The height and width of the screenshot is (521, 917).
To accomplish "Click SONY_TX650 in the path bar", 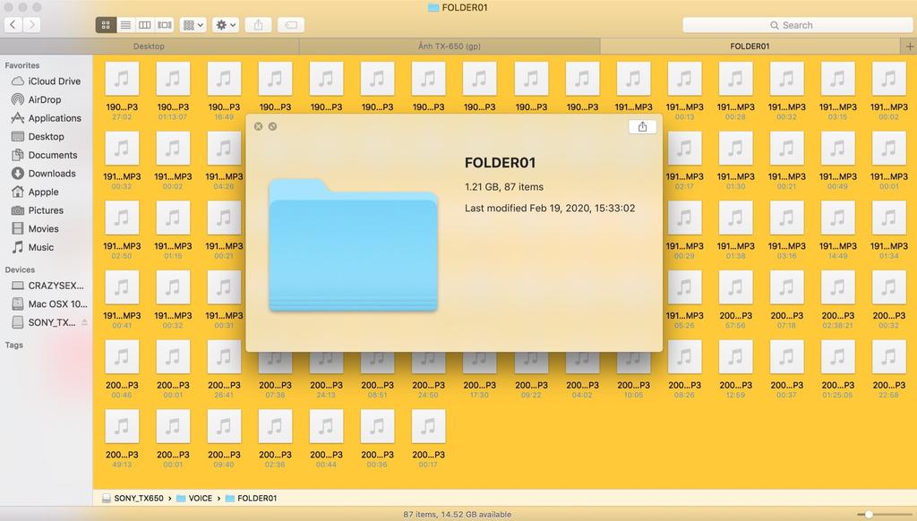I will coord(133,499).
